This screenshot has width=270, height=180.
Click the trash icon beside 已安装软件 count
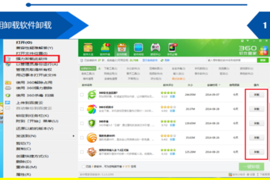(81, 60)
